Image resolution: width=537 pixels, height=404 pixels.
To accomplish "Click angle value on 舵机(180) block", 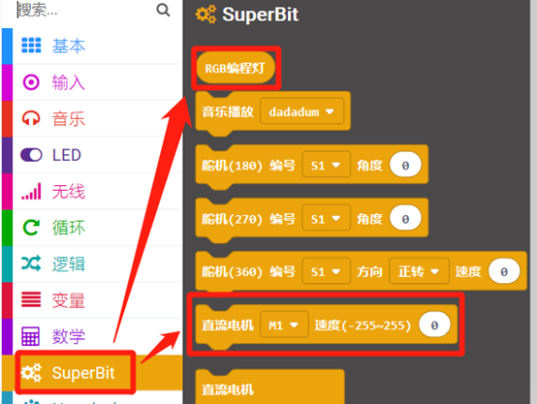I will [x=405, y=165].
